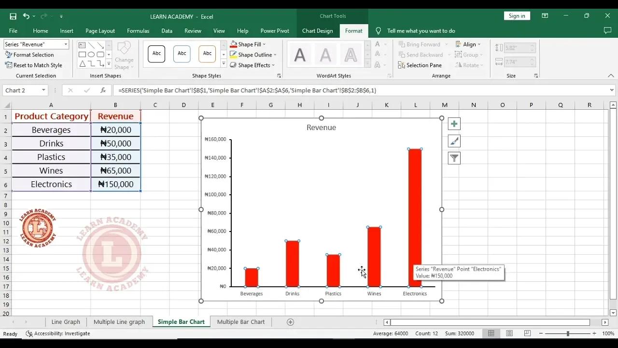Click the Insert Function fx icon
The image size is (618, 348).
click(x=102, y=90)
